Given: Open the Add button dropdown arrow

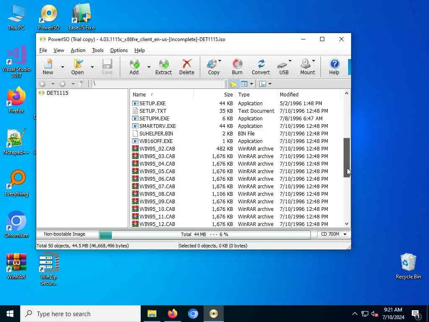Looking at the screenshot, I should (x=149, y=67).
